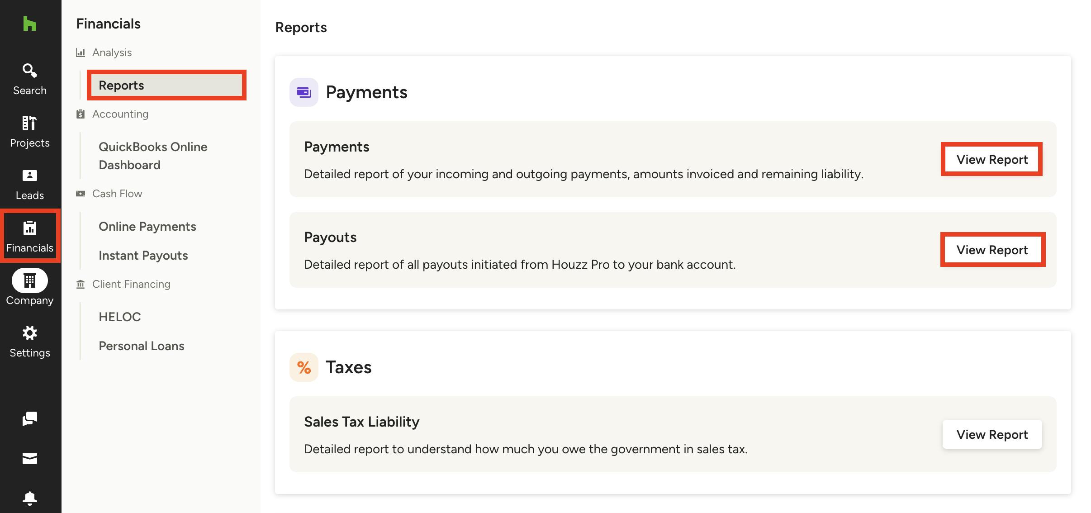View Report for Payouts

(x=991, y=249)
